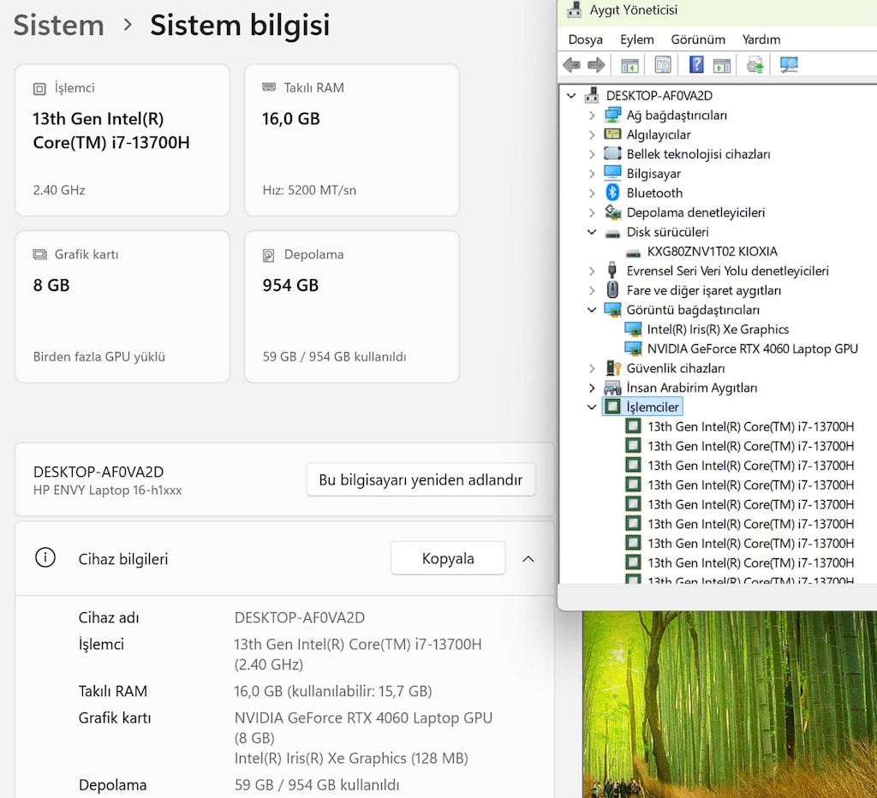Click the Takılı RAM 16,0 GB card
877x798 pixels.
[352, 140]
